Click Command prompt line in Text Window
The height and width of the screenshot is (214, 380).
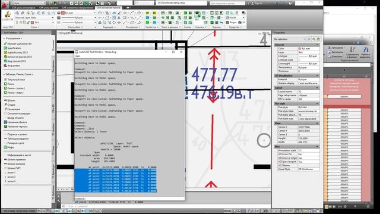[x=129, y=199]
